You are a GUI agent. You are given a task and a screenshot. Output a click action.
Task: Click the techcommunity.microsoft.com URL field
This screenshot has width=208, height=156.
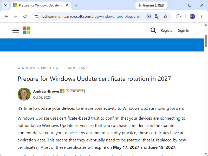click(x=91, y=16)
